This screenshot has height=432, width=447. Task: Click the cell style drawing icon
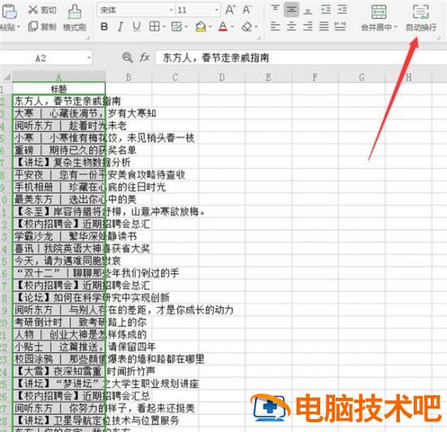point(176,27)
